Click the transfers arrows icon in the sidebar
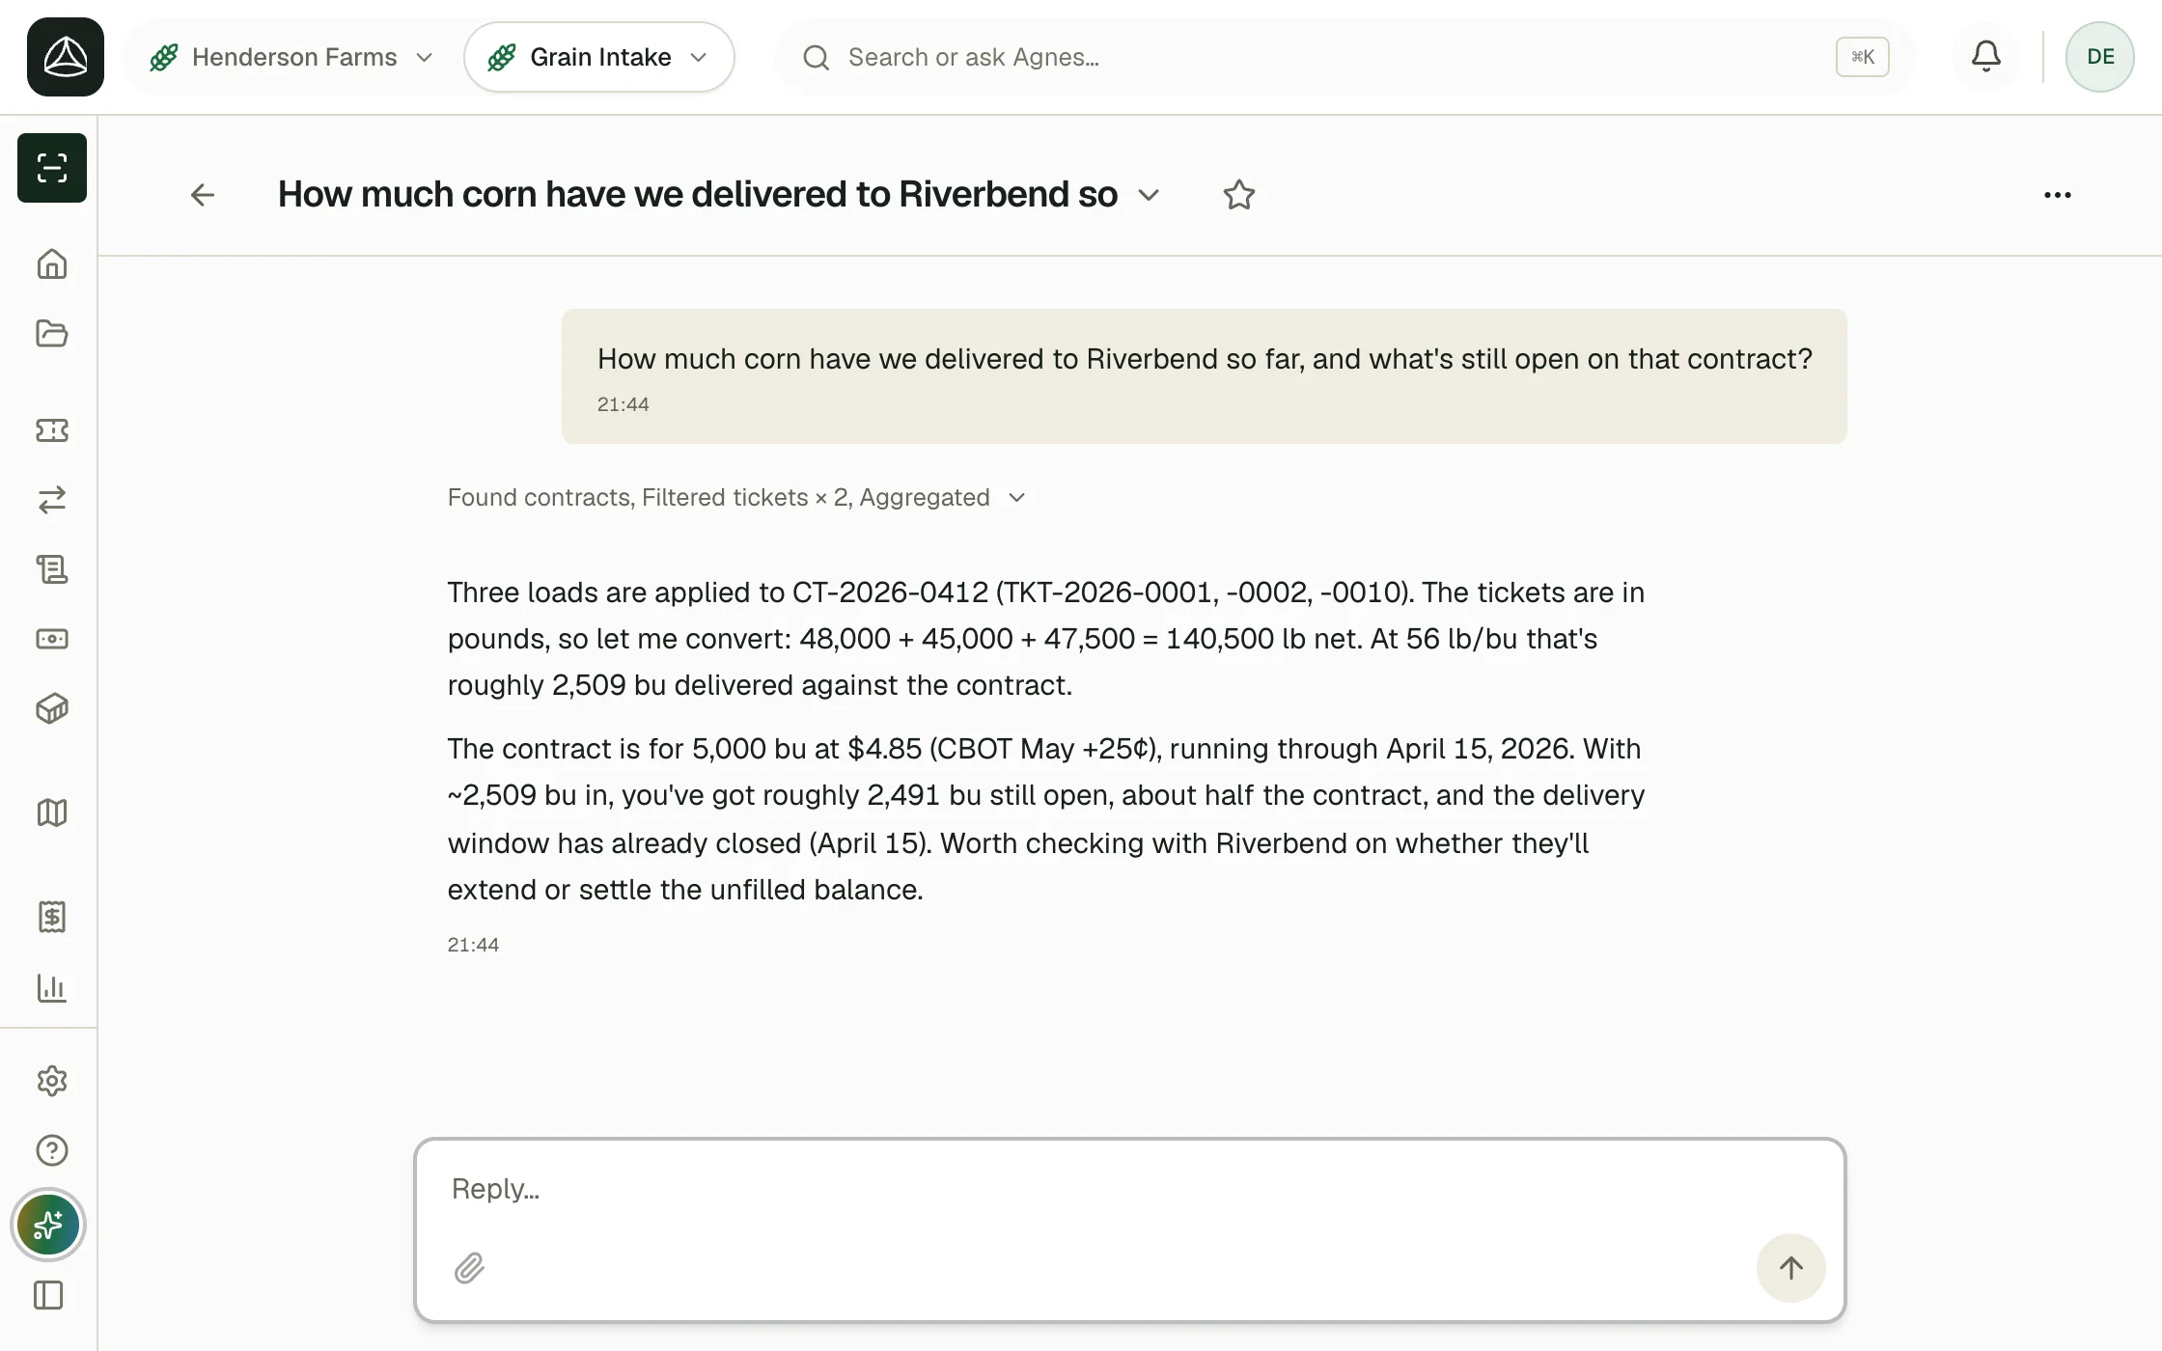This screenshot has width=2162, height=1351. tap(52, 500)
